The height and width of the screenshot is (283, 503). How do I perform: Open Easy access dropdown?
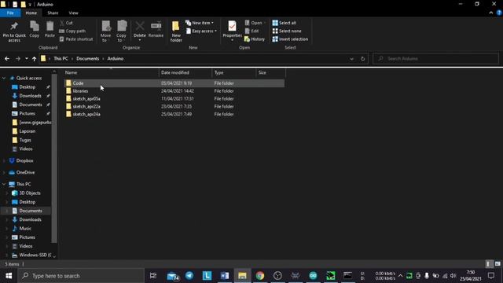click(201, 31)
